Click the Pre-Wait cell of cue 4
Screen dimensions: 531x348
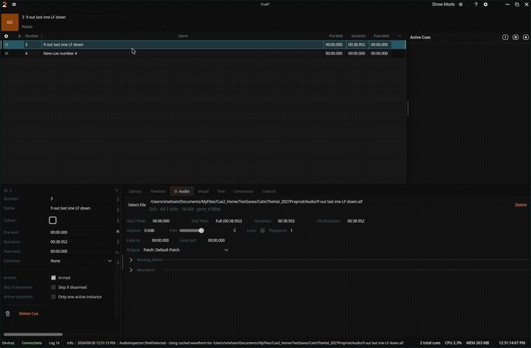[x=334, y=54]
